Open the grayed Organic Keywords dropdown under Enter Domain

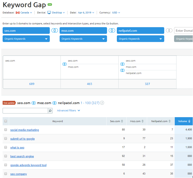pos(183,39)
